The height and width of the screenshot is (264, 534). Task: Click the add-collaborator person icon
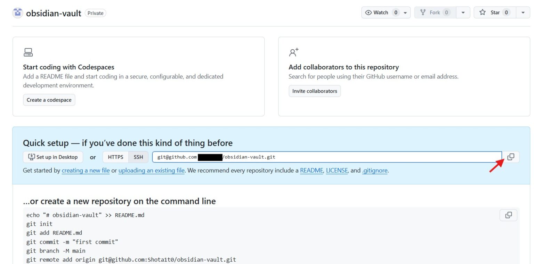(x=293, y=52)
